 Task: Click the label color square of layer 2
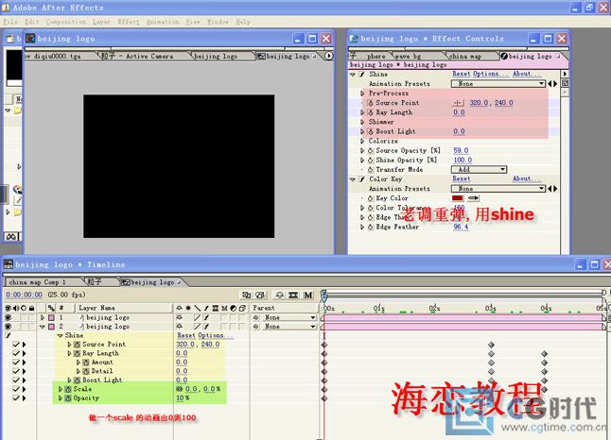(51, 327)
